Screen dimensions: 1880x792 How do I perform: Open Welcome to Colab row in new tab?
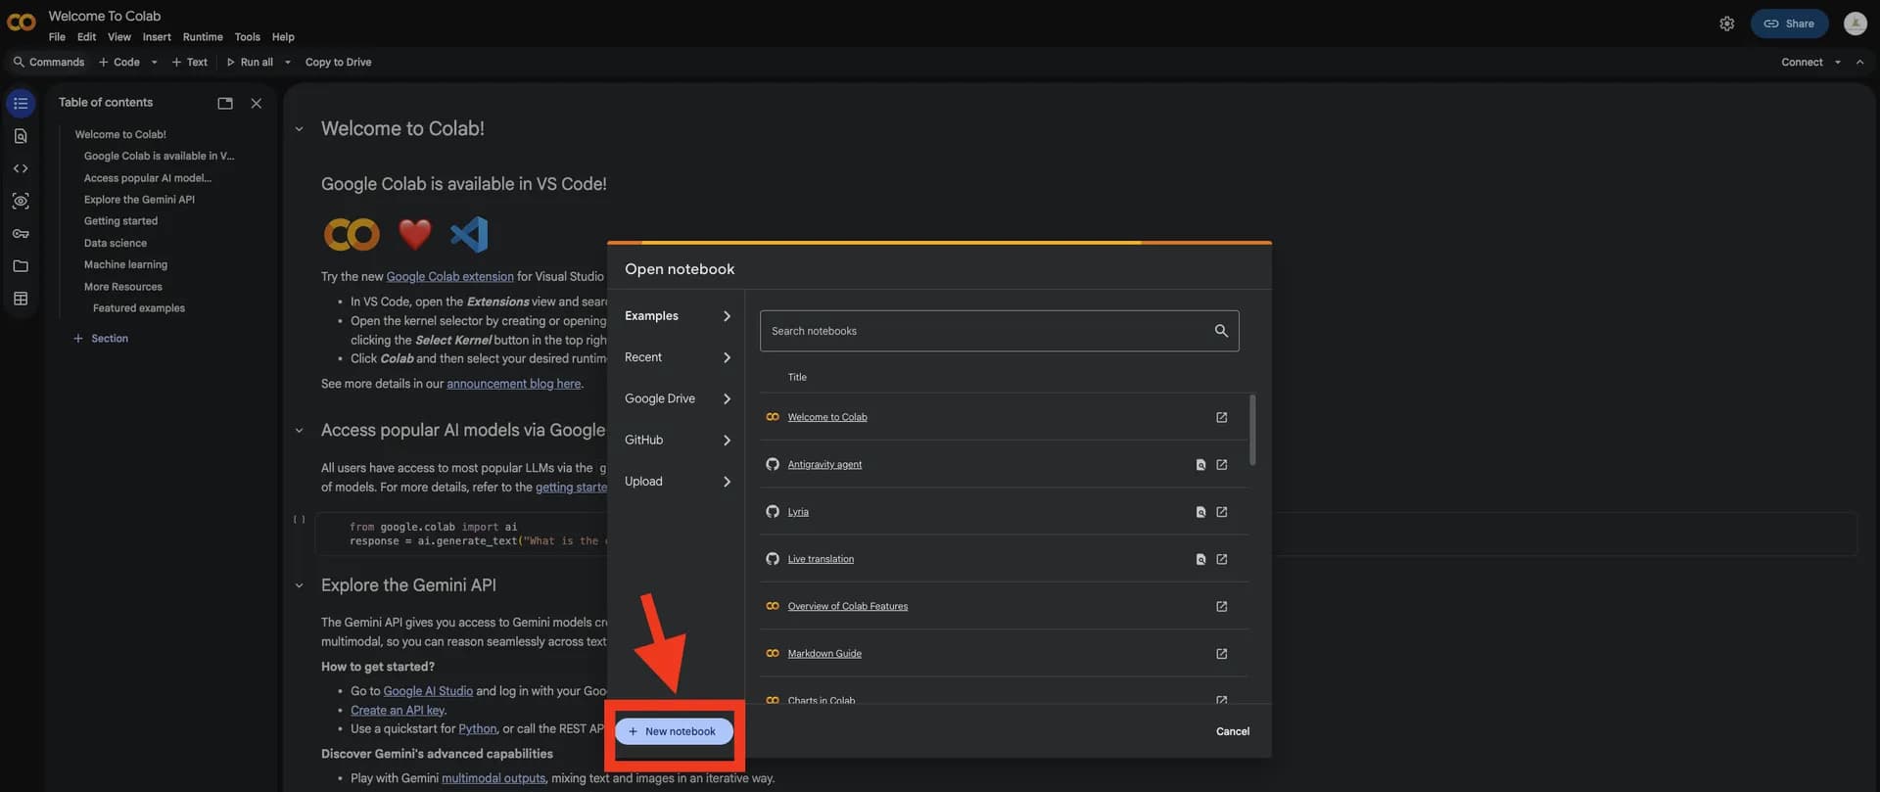(x=1222, y=417)
